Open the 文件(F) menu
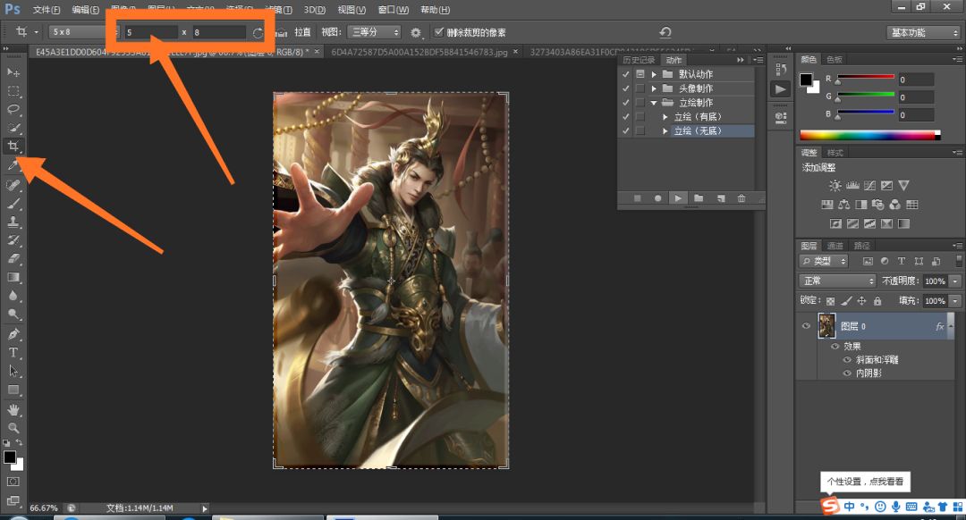The width and height of the screenshot is (966, 520). [47, 10]
